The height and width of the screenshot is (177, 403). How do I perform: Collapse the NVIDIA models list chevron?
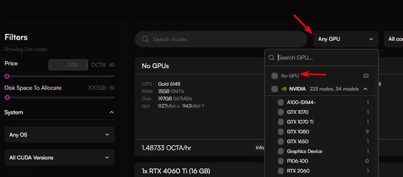click(365, 89)
